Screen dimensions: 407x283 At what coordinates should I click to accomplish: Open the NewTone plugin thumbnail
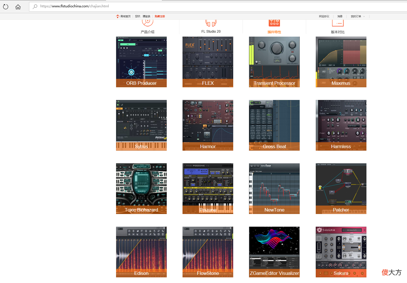[x=274, y=189]
